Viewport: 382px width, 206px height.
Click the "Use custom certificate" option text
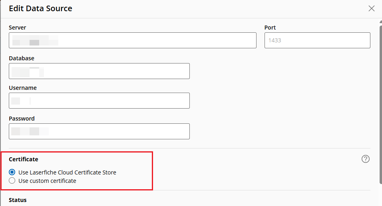pos(47,181)
